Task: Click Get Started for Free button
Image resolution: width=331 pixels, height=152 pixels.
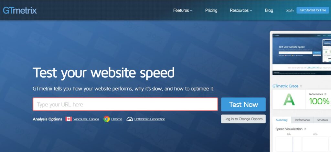Action: (x=313, y=10)
